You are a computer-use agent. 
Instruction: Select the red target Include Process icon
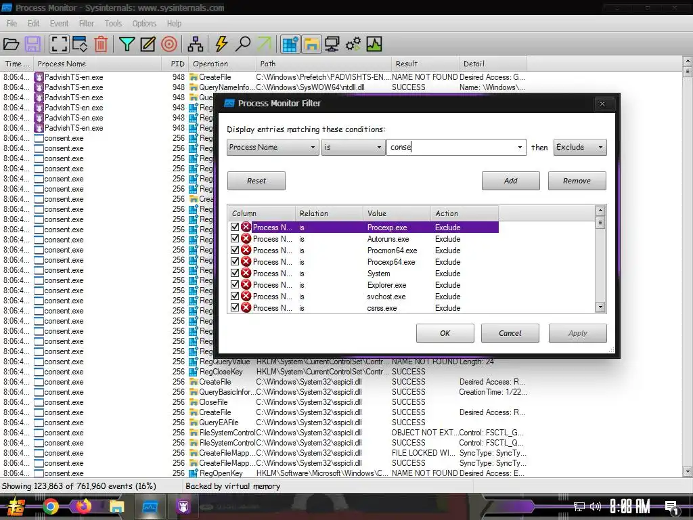(169, 44)
